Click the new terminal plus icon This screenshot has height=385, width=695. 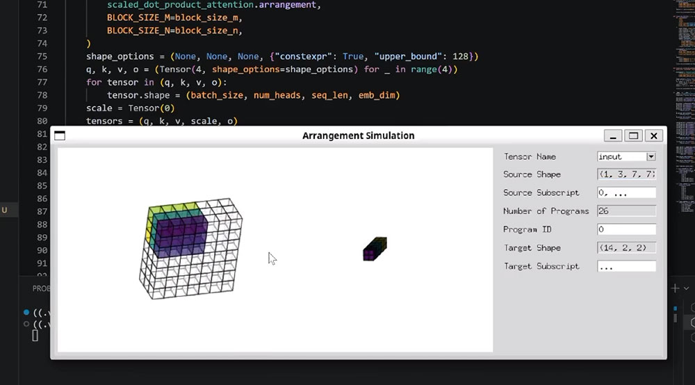pyautogui.click(x=675, y=288)
